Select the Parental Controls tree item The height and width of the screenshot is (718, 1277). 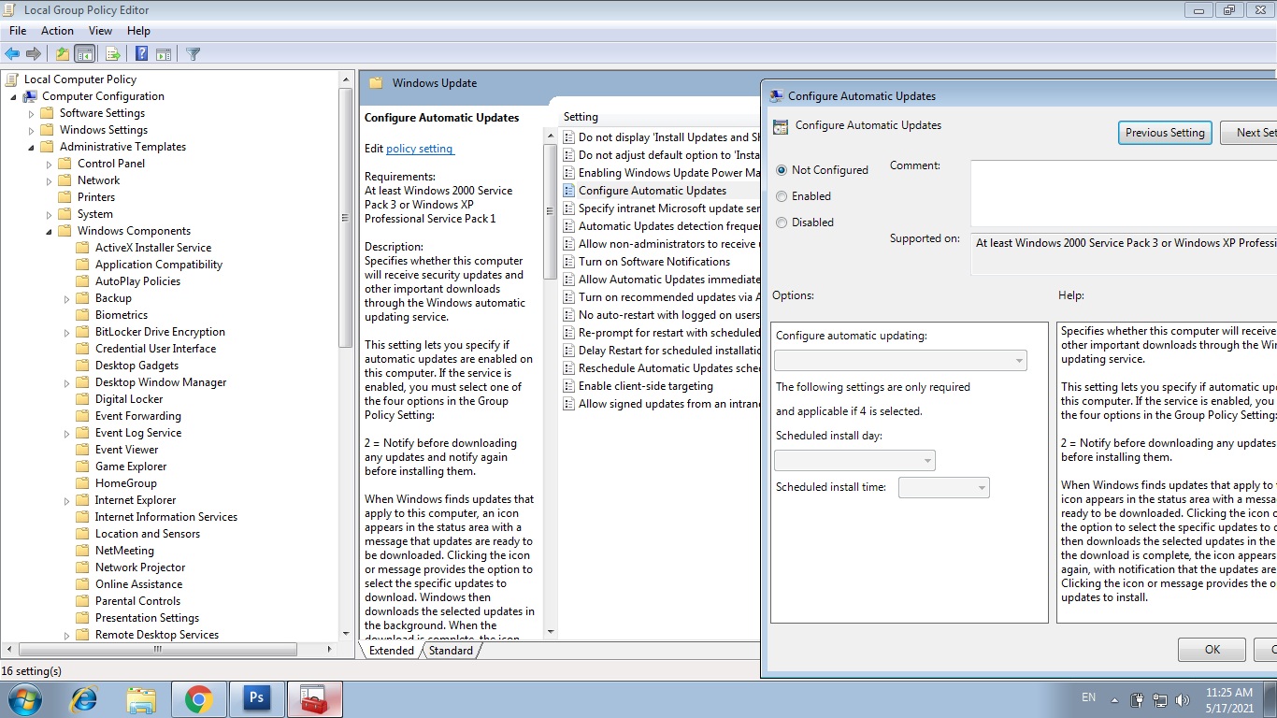[137, 601]
